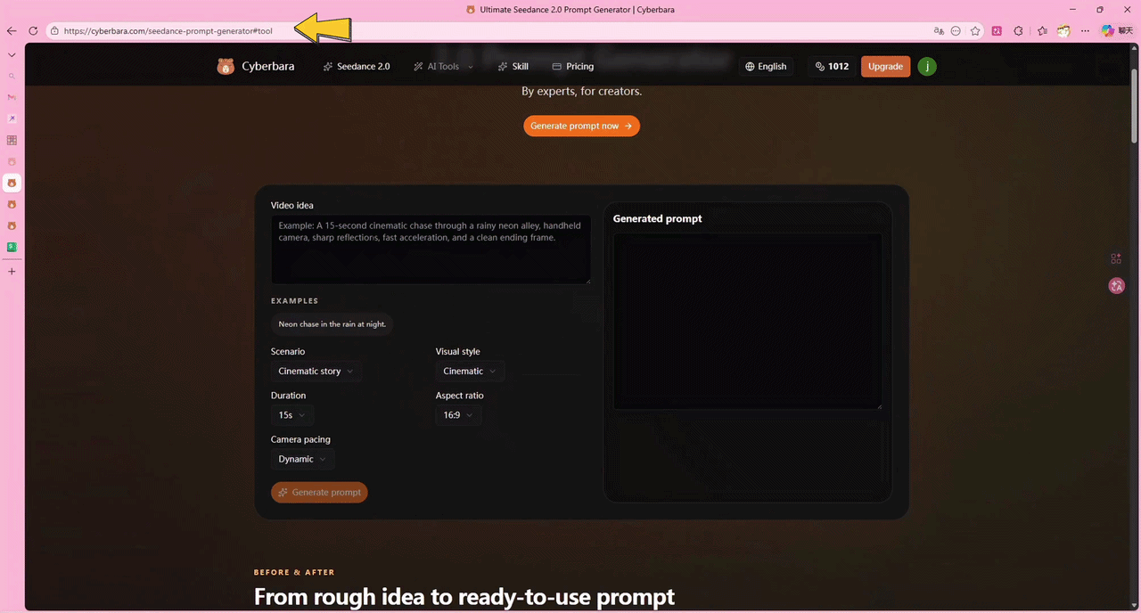Go to the Pricing page
This screenshot has height=613, width=1141.
click(x=572, y=66)
